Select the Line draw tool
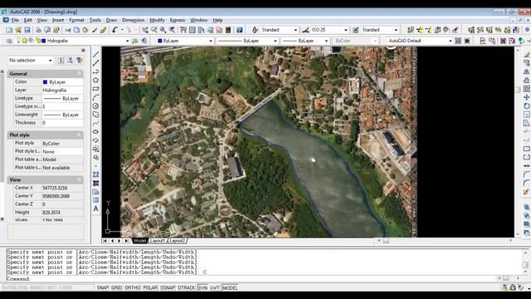The height and width of the screenshot is (299, 531). coord(96,54)
